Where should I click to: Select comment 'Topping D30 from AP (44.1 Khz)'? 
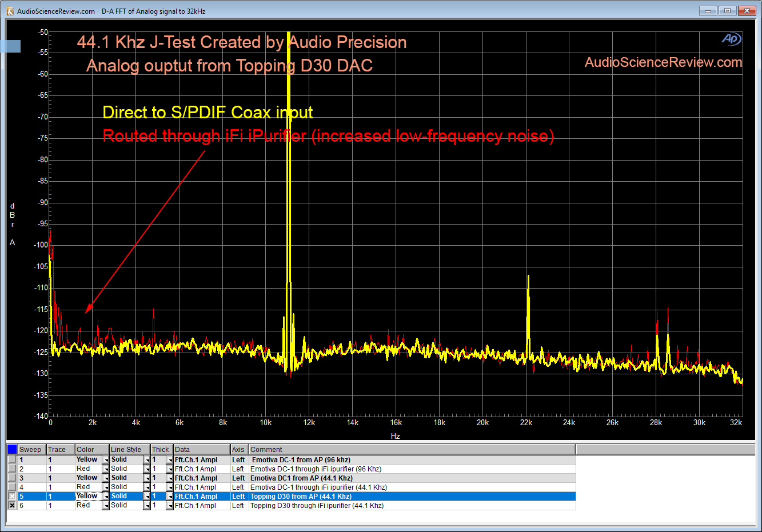(x=301, y=497)
